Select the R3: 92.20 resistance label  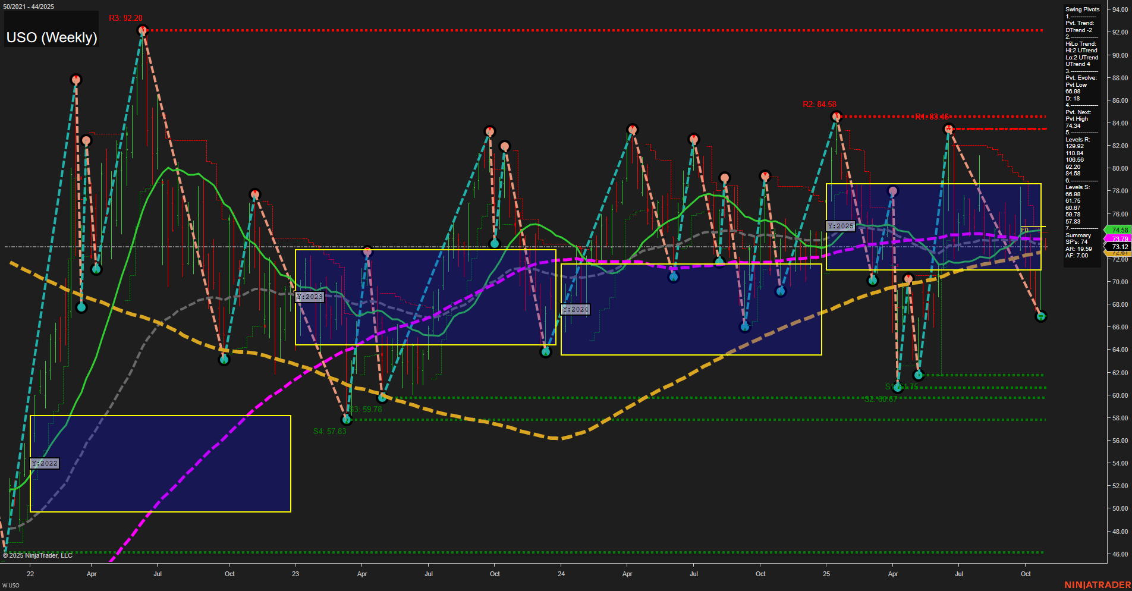coord(126,18)
